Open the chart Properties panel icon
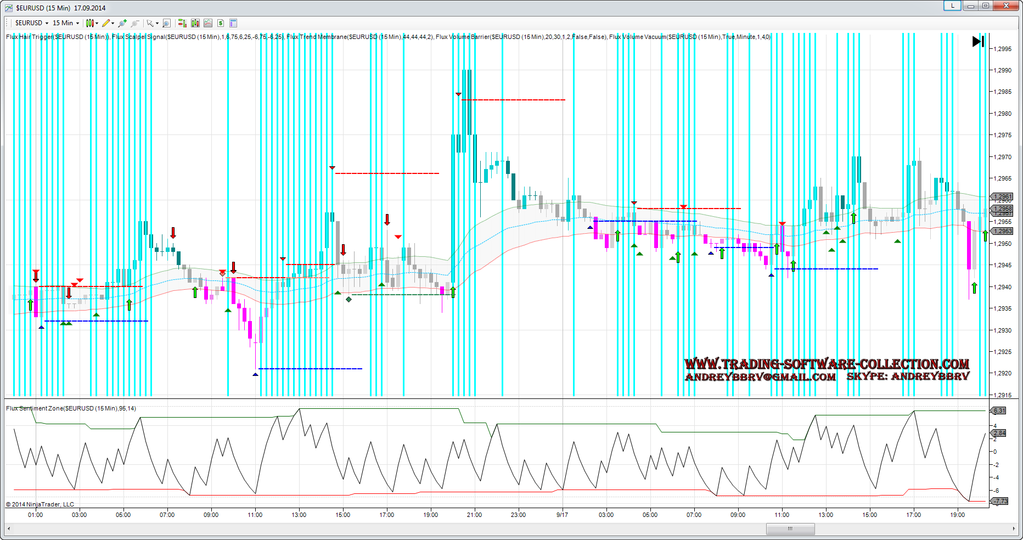This screenshot has width=1023, height=540. (233, 23)
